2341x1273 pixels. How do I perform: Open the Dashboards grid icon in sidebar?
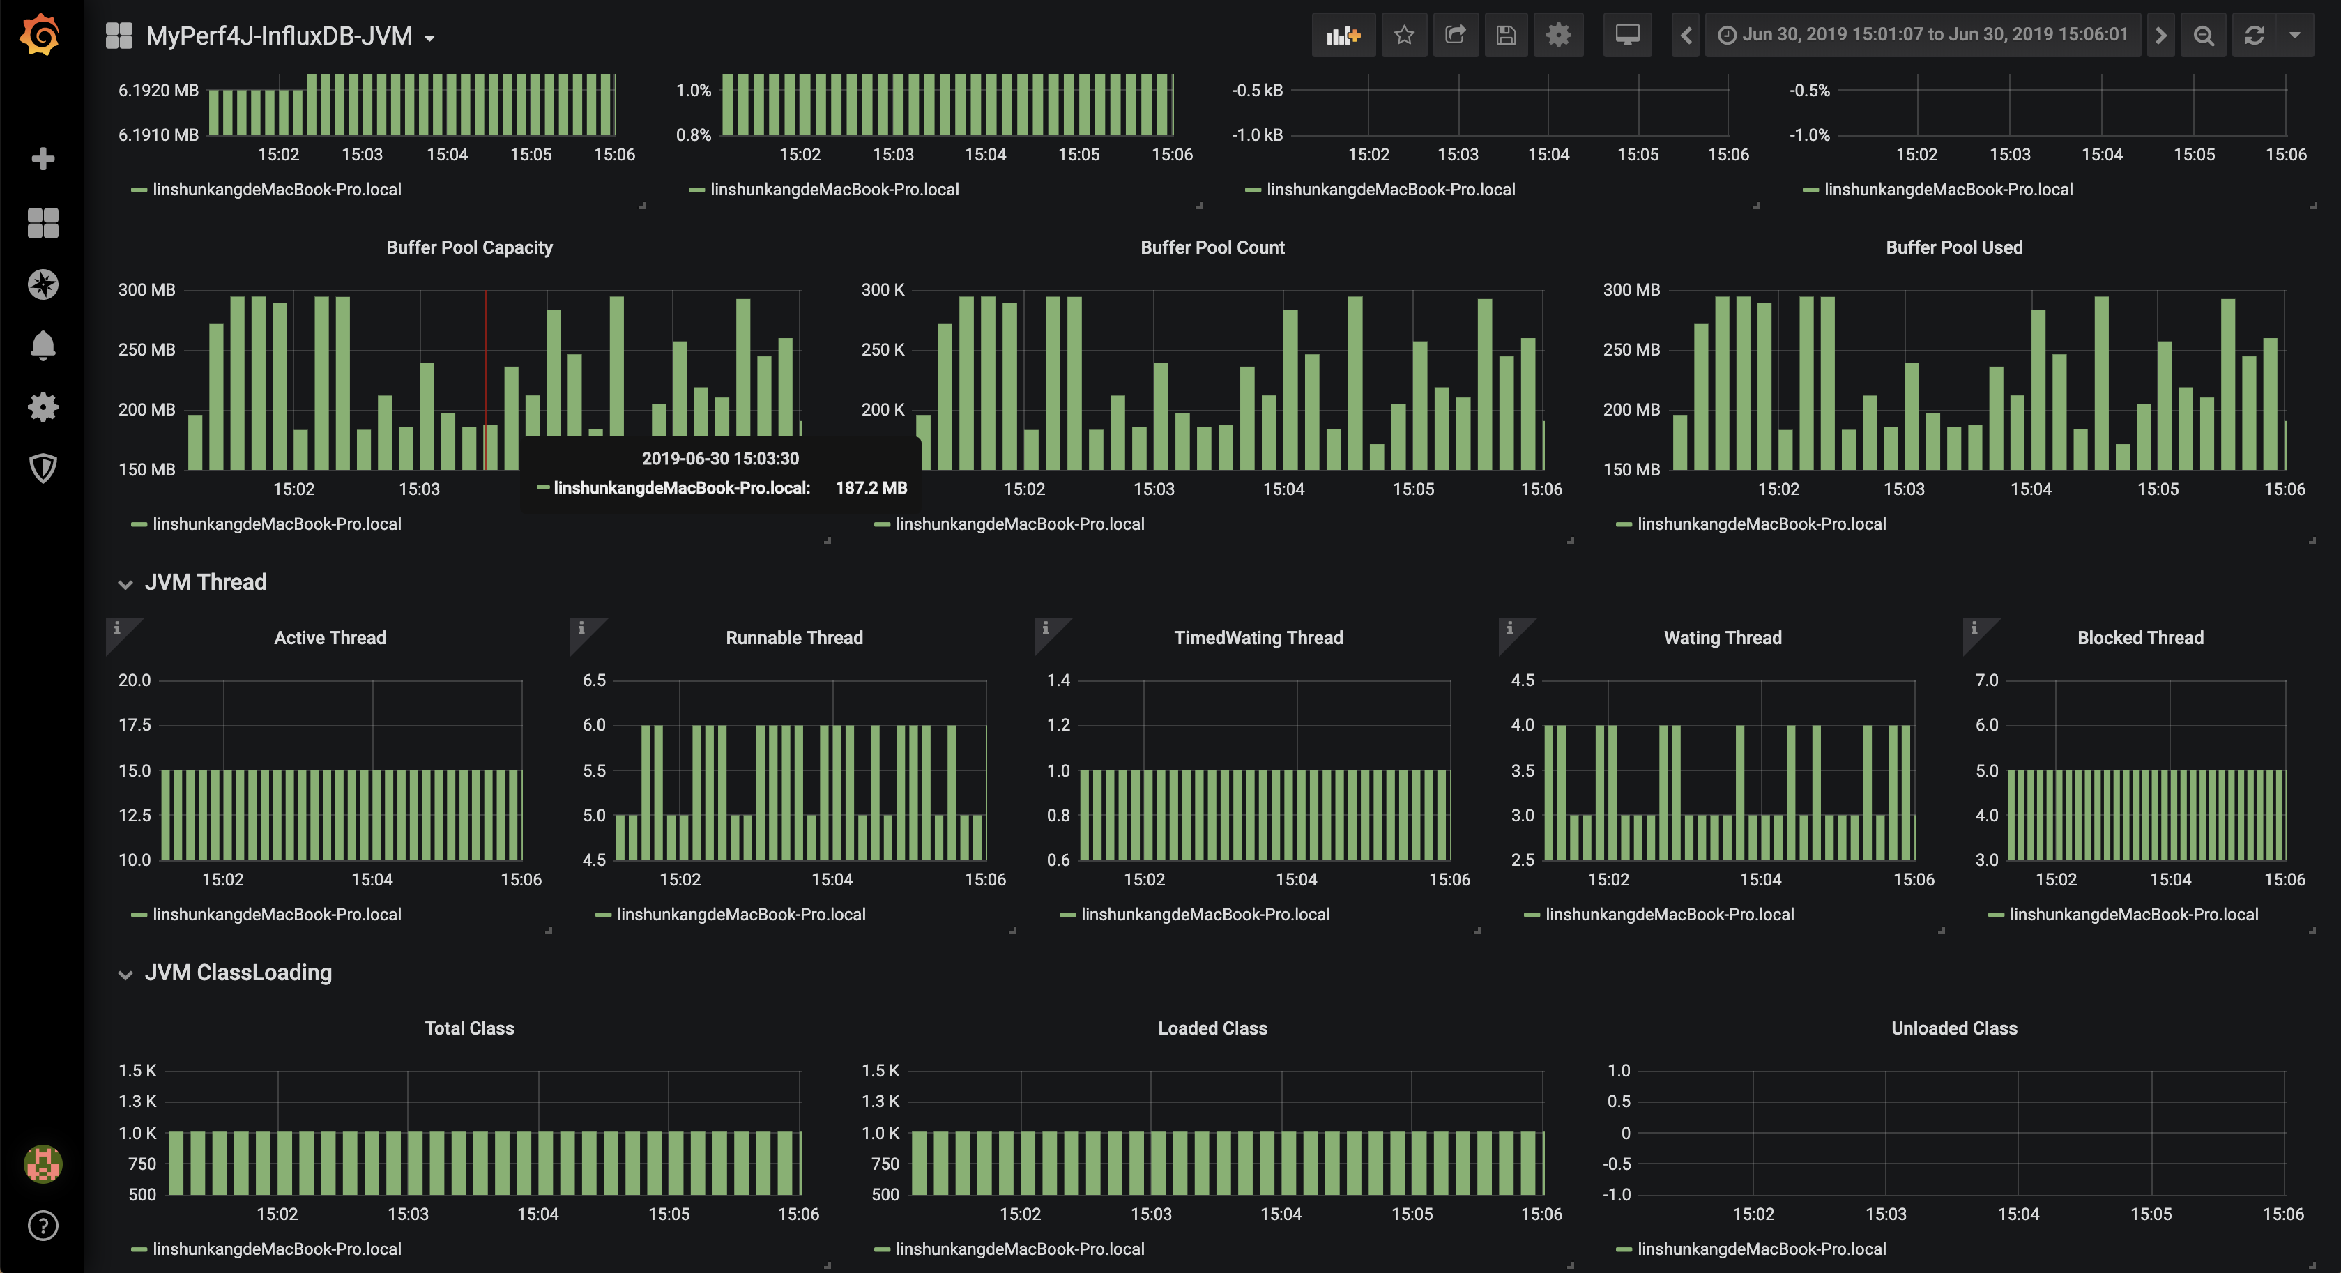pyautogui.click(x=43, y=222)
